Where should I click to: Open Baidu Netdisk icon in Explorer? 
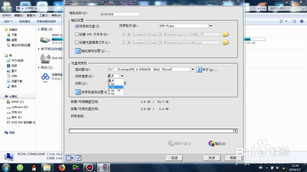point(45,77)
